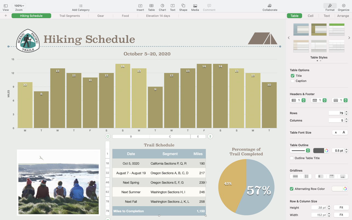
Task: Switch to Elevation 14 days sheet tab
Action: point(158,16)
